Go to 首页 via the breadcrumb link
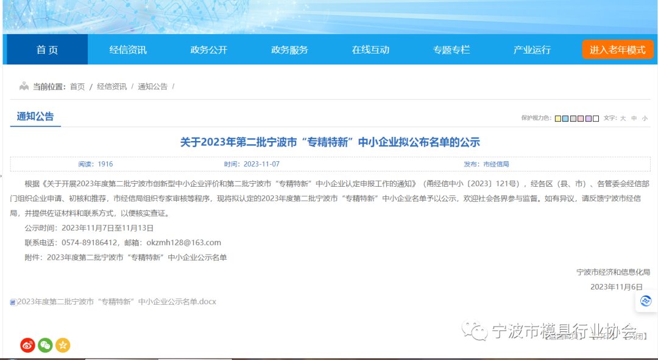Screen dimensions: 658x360 click(77, 86)
